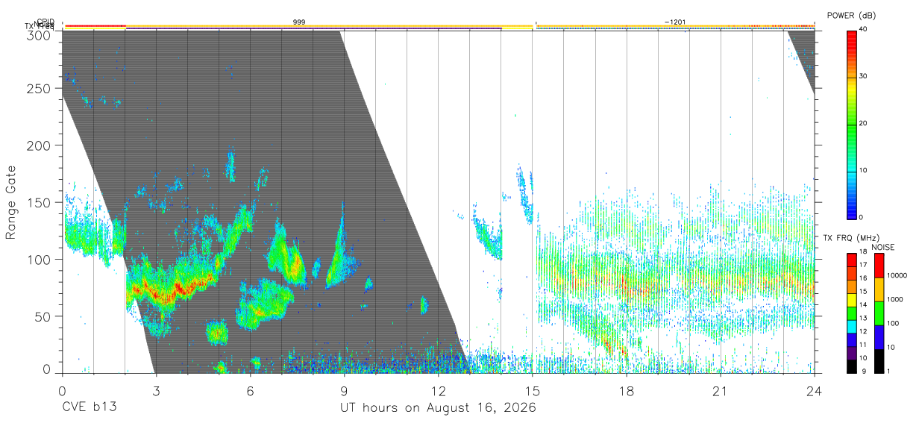Click the "1000" noise scale label
Image resolution: width=916 pixels, height=423 pixels.
[x=896, y=299]
